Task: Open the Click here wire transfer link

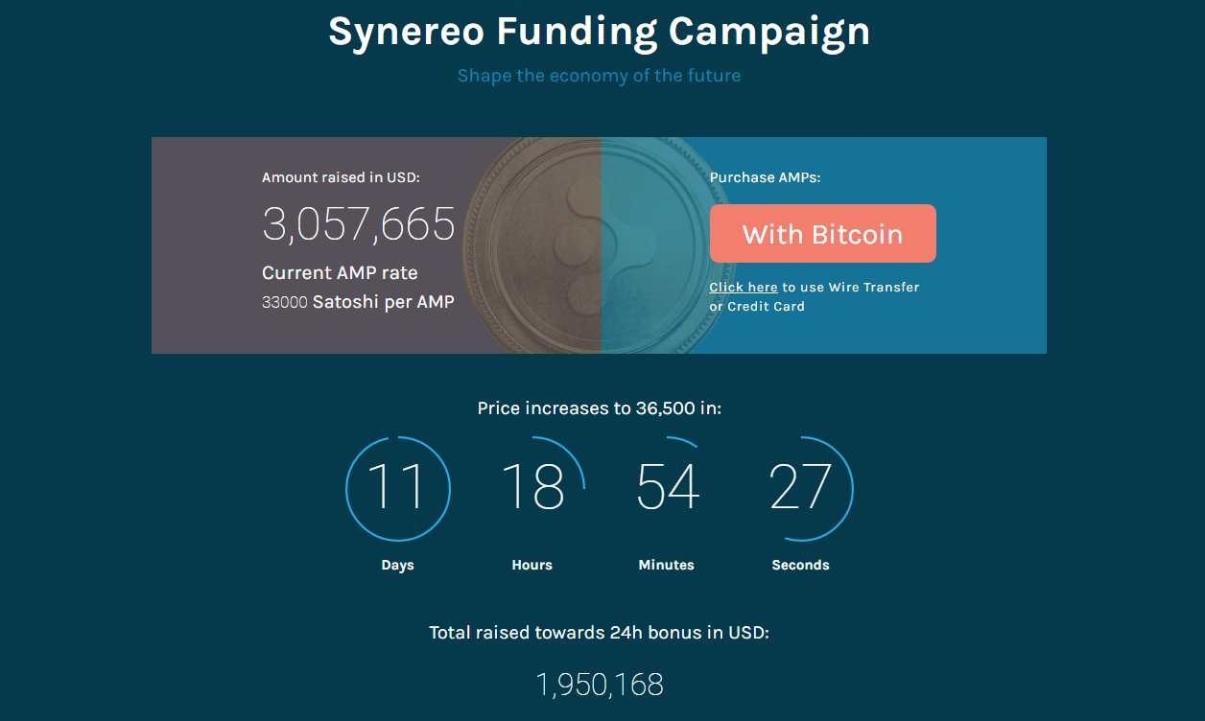Action: [744, 288]
